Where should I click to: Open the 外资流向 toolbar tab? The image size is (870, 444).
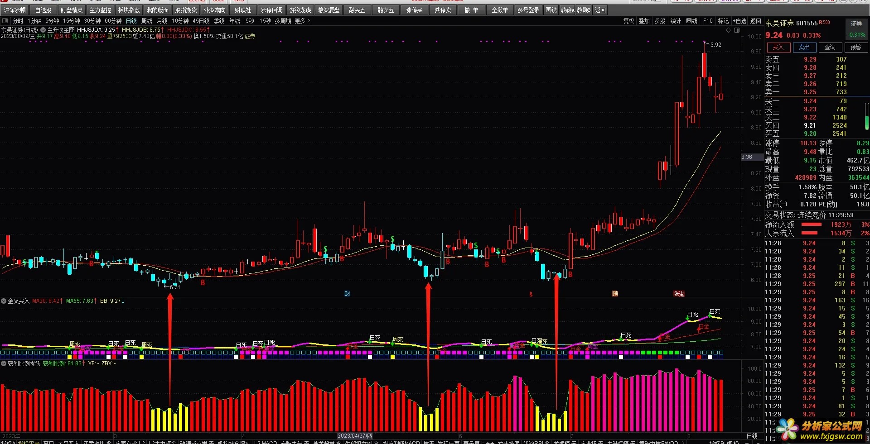click(215, 10)
